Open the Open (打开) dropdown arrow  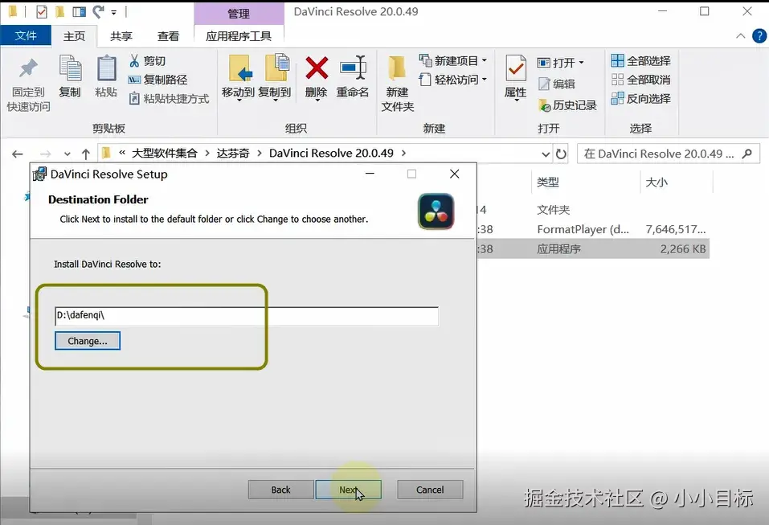(x=582, y=63)
